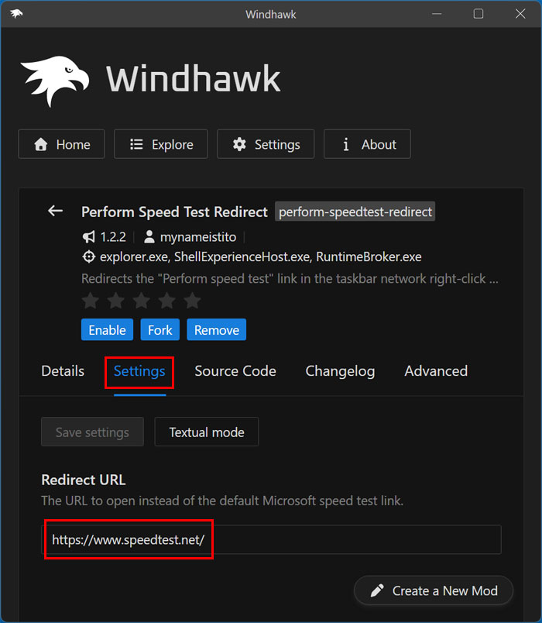Click the Redirect URL heading
542x623 pixels.
[x=84, y=480]
